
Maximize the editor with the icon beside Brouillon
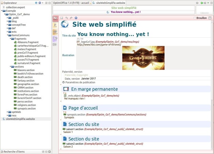tap(210, 18)
